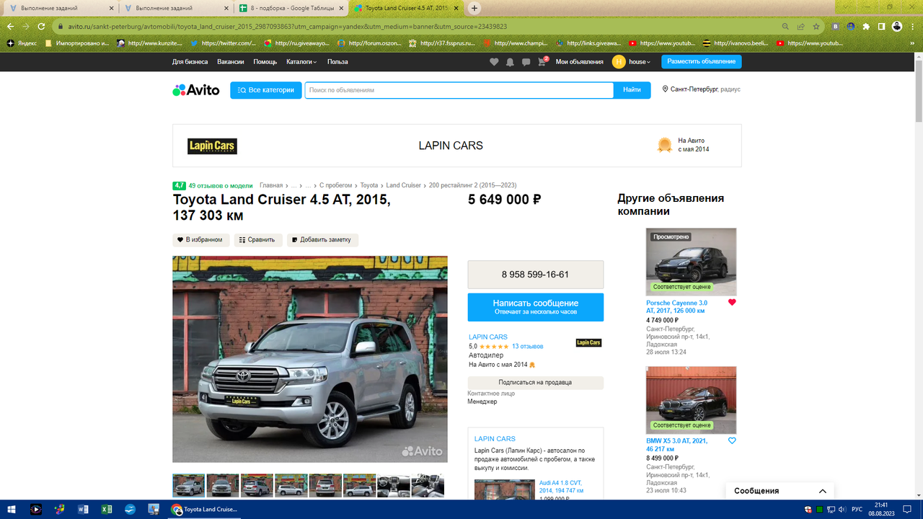
Task: Toggle the 'В избранном' favorite button
Action: click(x=200, y=240)
